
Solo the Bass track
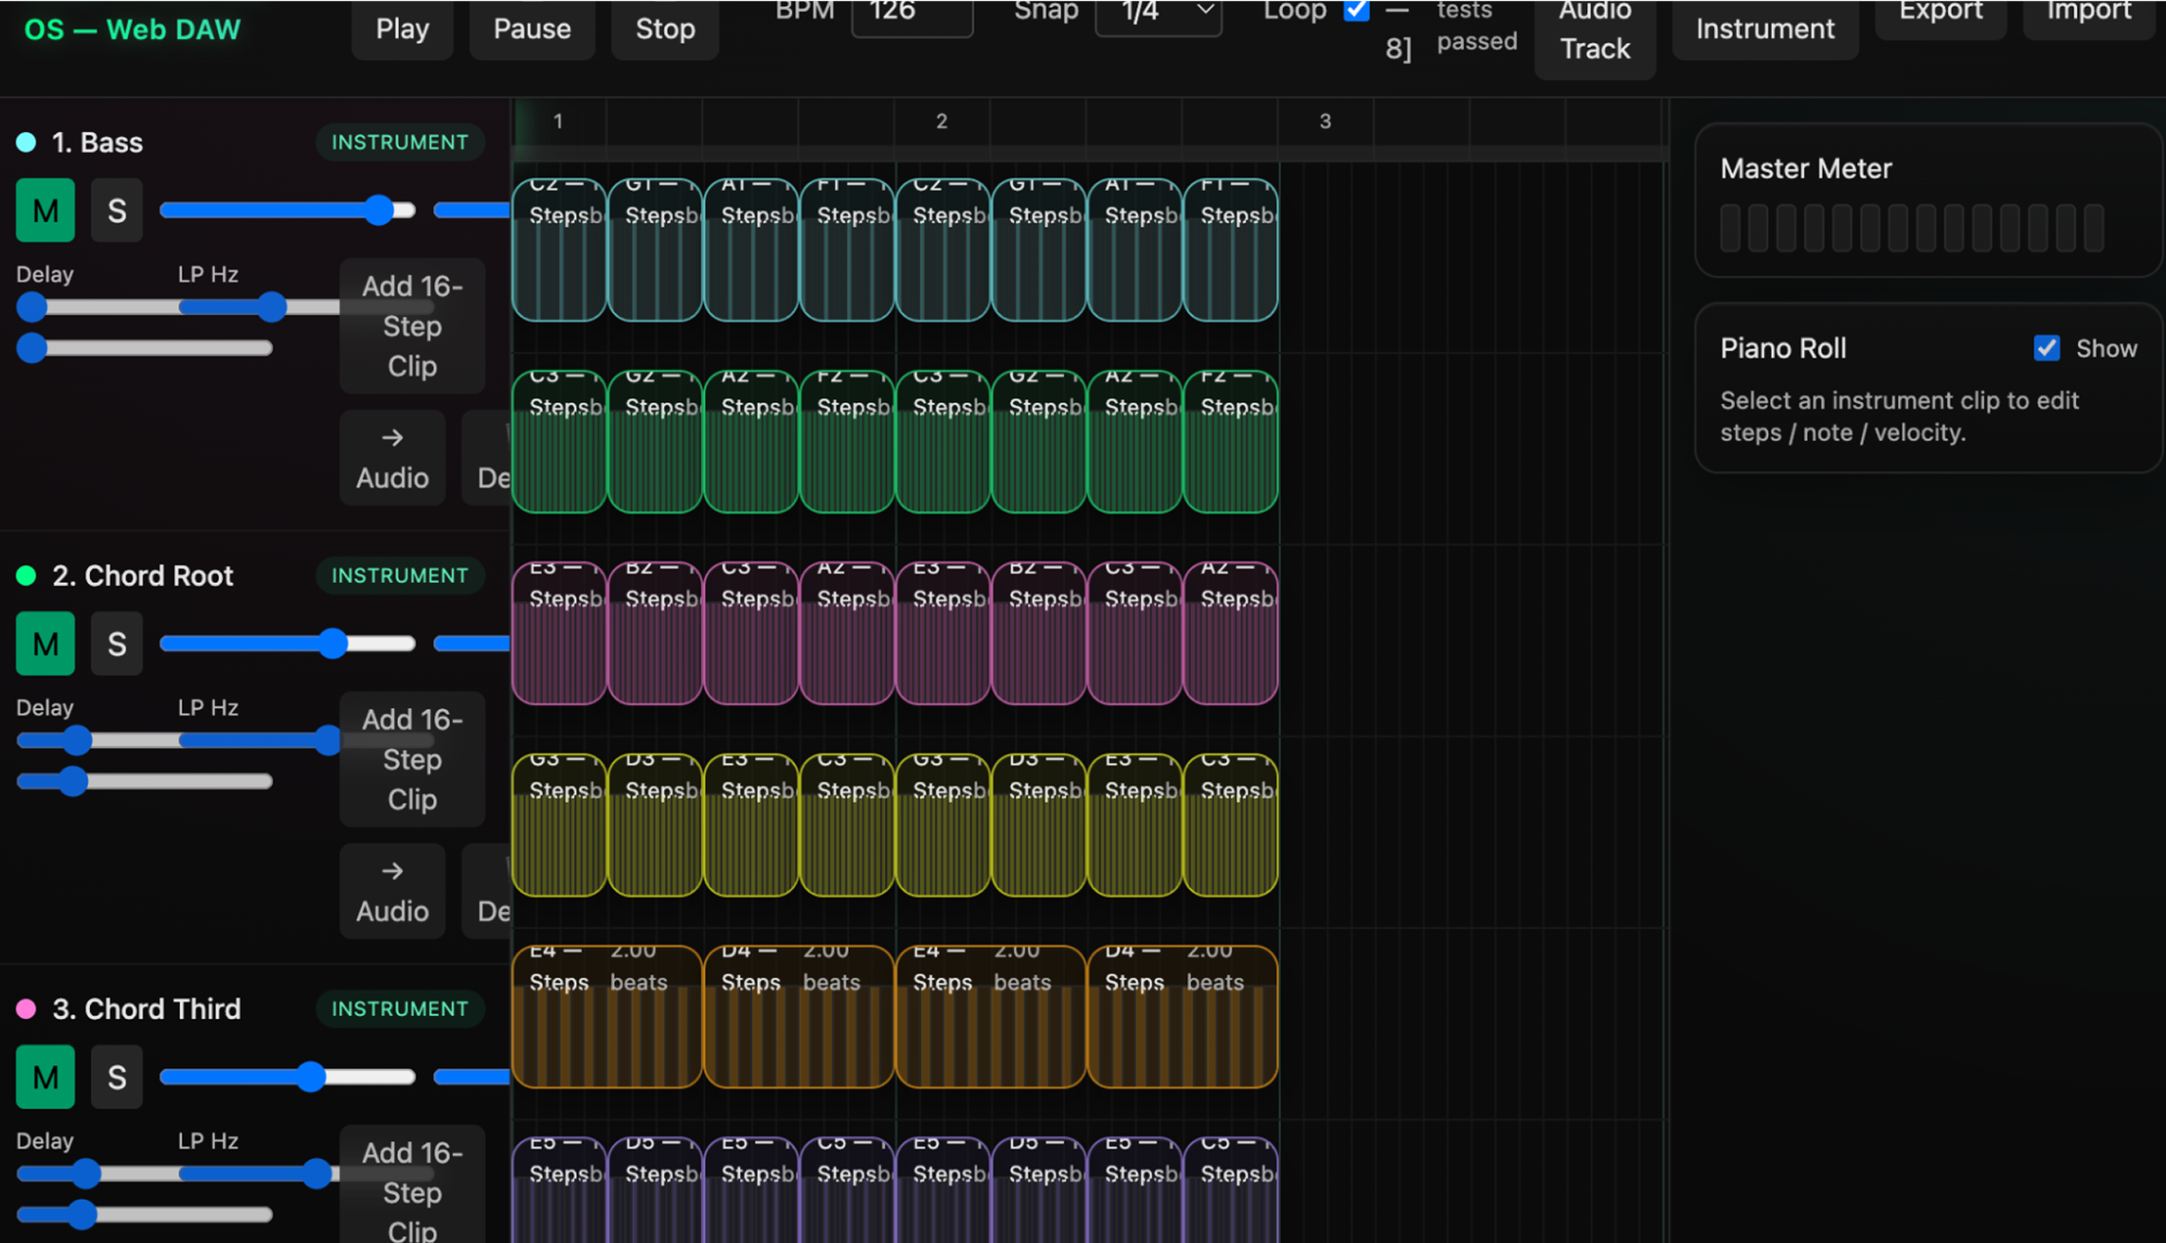[116, 209]
